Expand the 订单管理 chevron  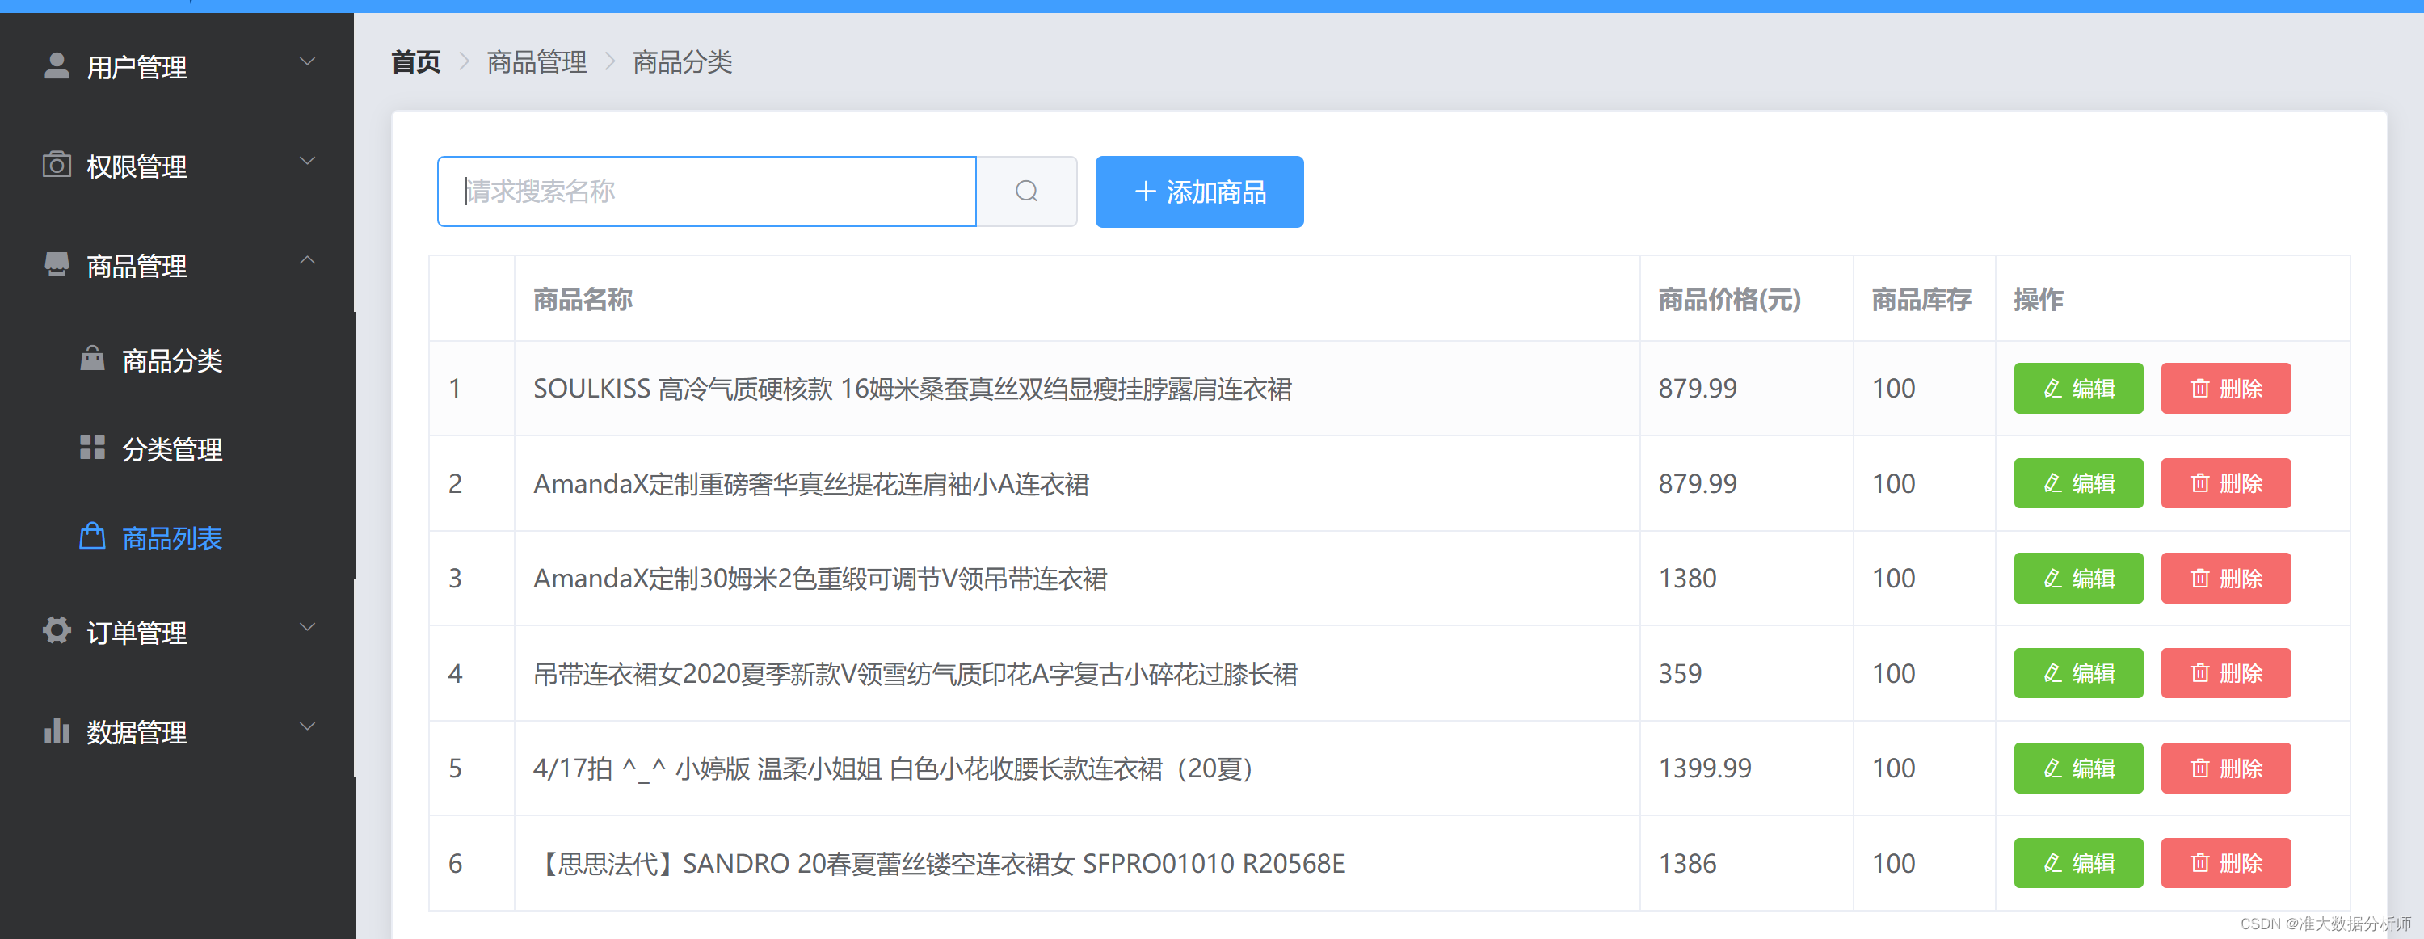coord(307,626)
